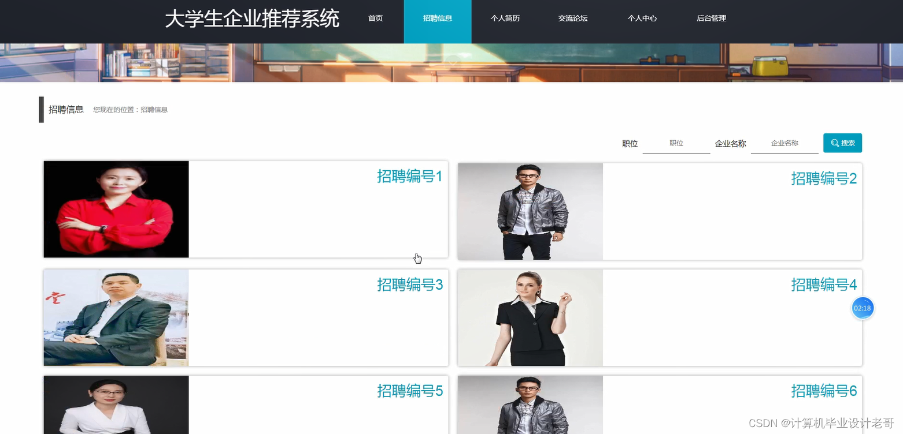
Task: Open the 招聘编号4 title link
Action: pyautogui.click(x=824, y=285)
